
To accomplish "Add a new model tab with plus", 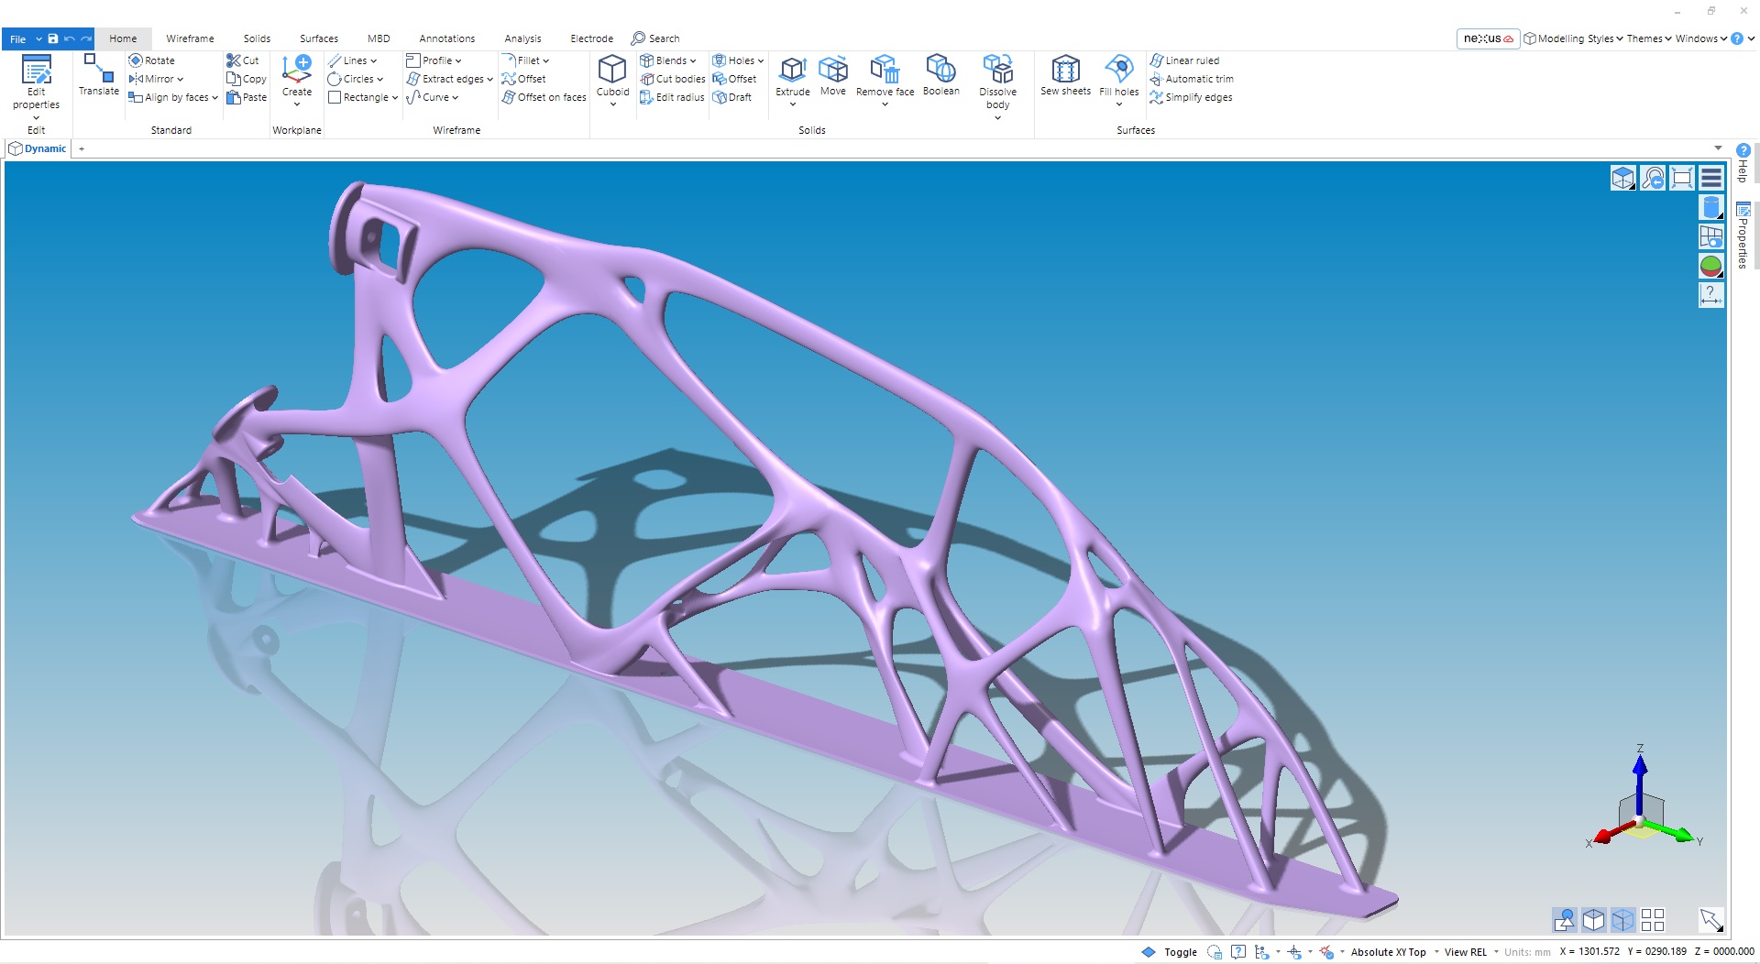I will 82,148.
